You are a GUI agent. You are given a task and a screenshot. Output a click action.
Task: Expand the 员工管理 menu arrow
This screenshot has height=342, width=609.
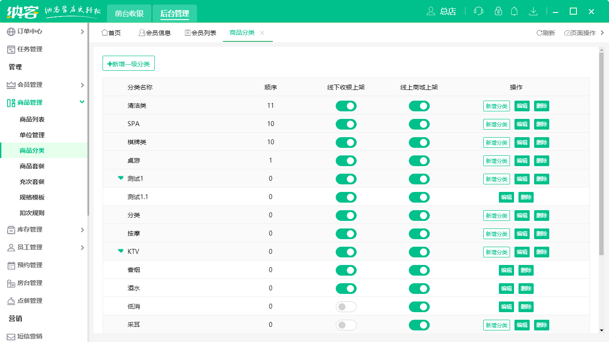coord(82,248)
